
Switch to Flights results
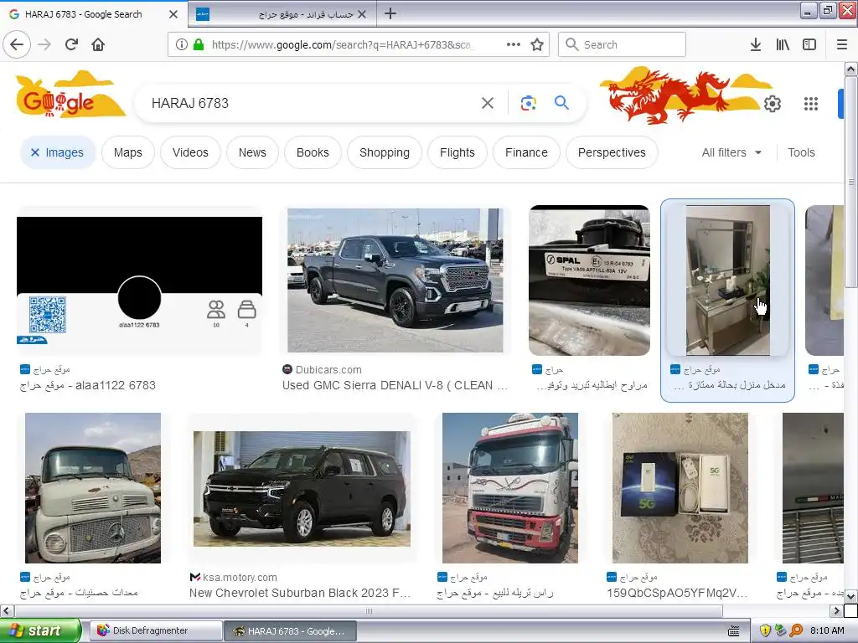click(x=457, y=152)
